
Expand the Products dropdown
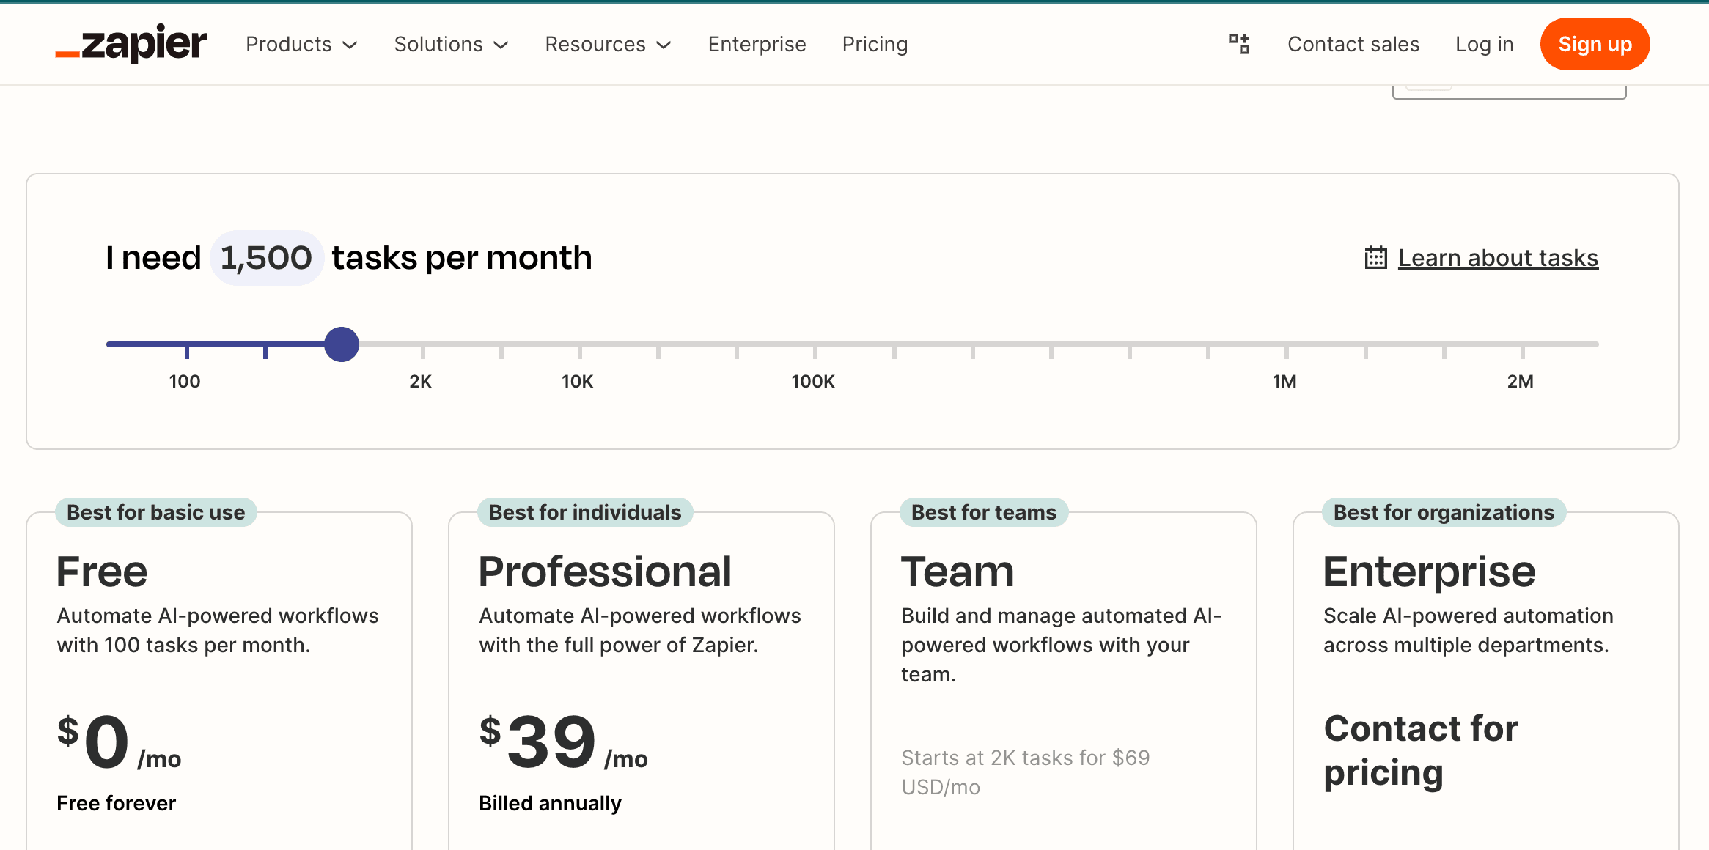[x=301, y=44]
